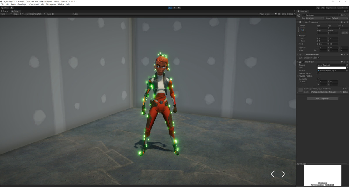
Task: Click the Play button in the toolbar
Action: [170, 8]
